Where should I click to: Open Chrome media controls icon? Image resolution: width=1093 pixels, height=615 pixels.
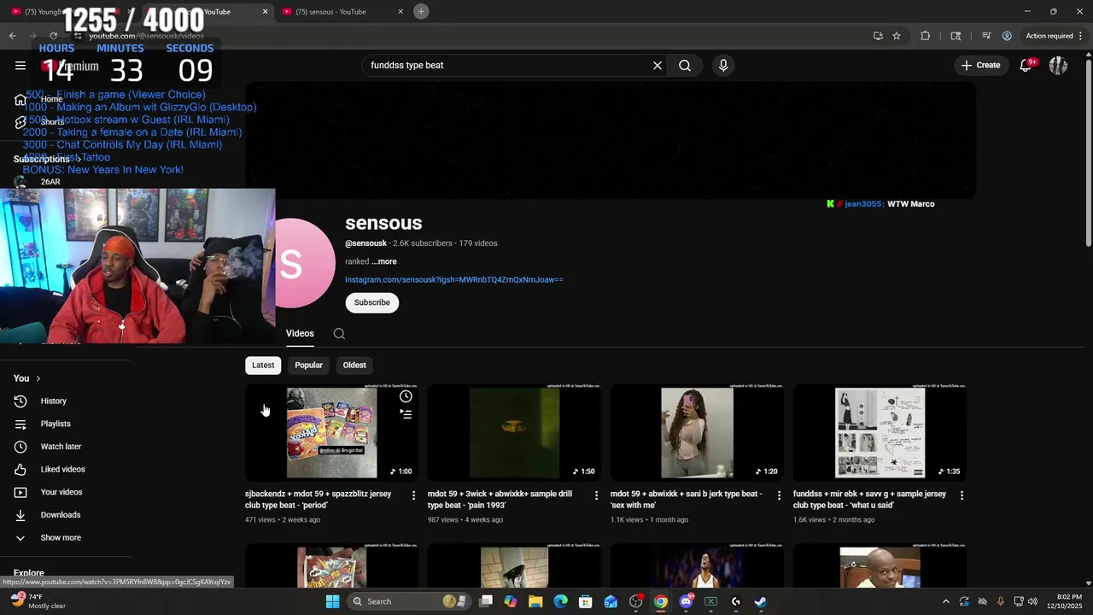986,36
